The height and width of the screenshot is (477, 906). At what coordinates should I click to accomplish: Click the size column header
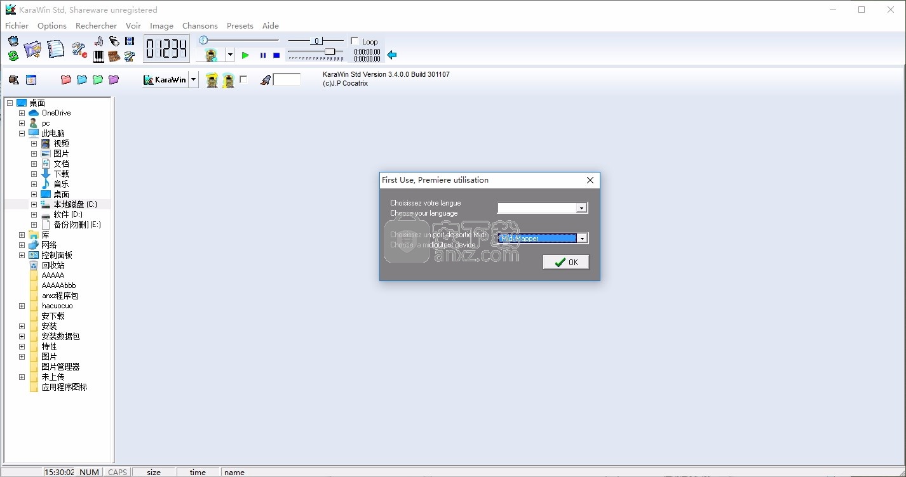(154, 472)
